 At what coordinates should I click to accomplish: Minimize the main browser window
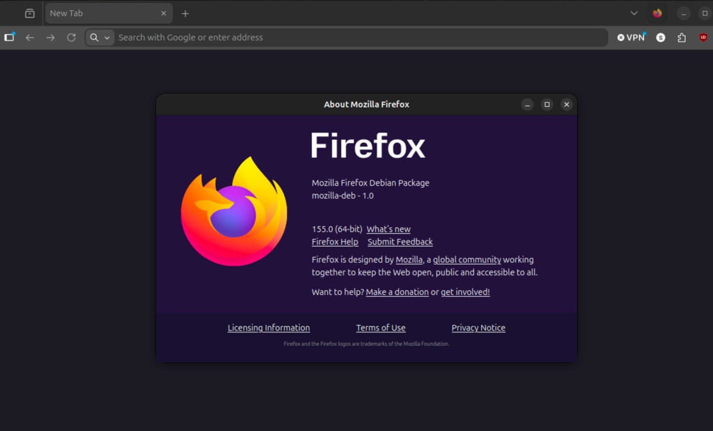tap(684, 13)
